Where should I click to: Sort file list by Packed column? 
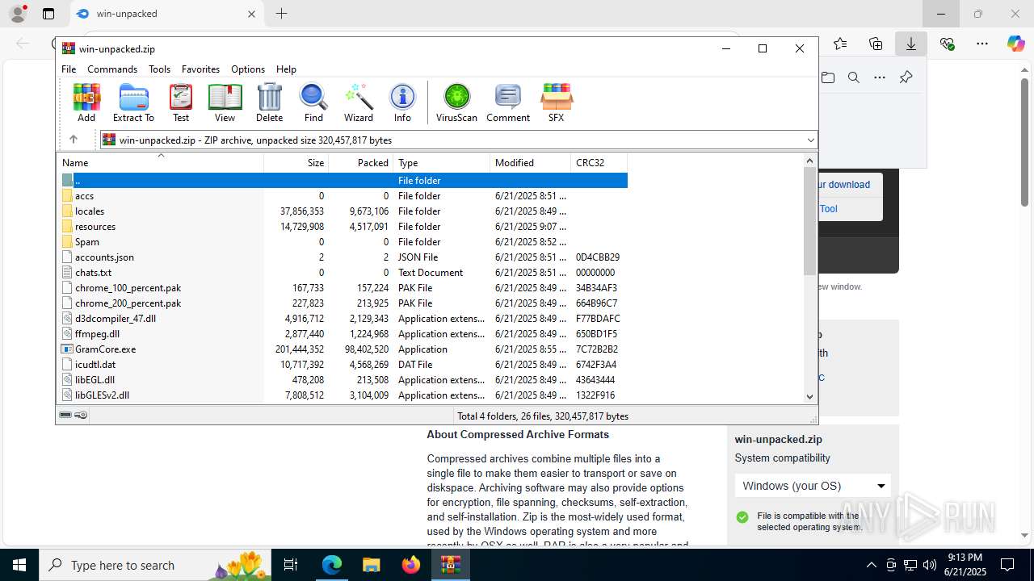(x=361, y=162)
